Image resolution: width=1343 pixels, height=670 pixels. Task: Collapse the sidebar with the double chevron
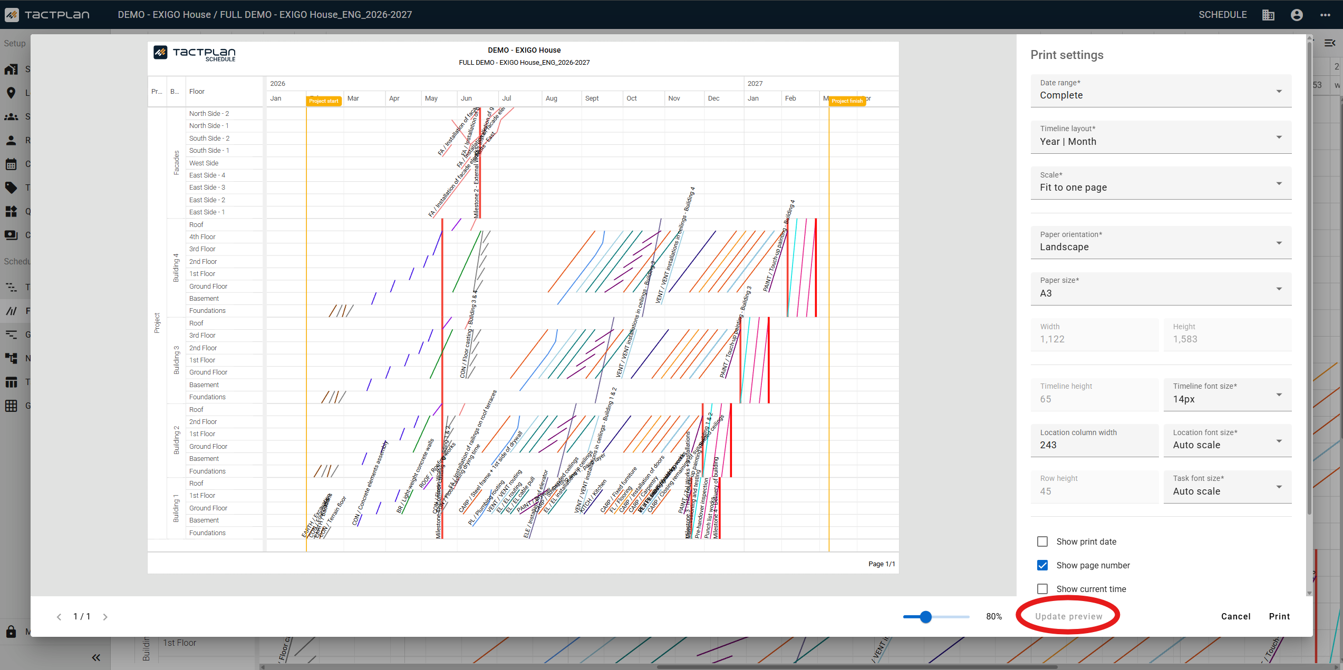[x=96, y=657]
